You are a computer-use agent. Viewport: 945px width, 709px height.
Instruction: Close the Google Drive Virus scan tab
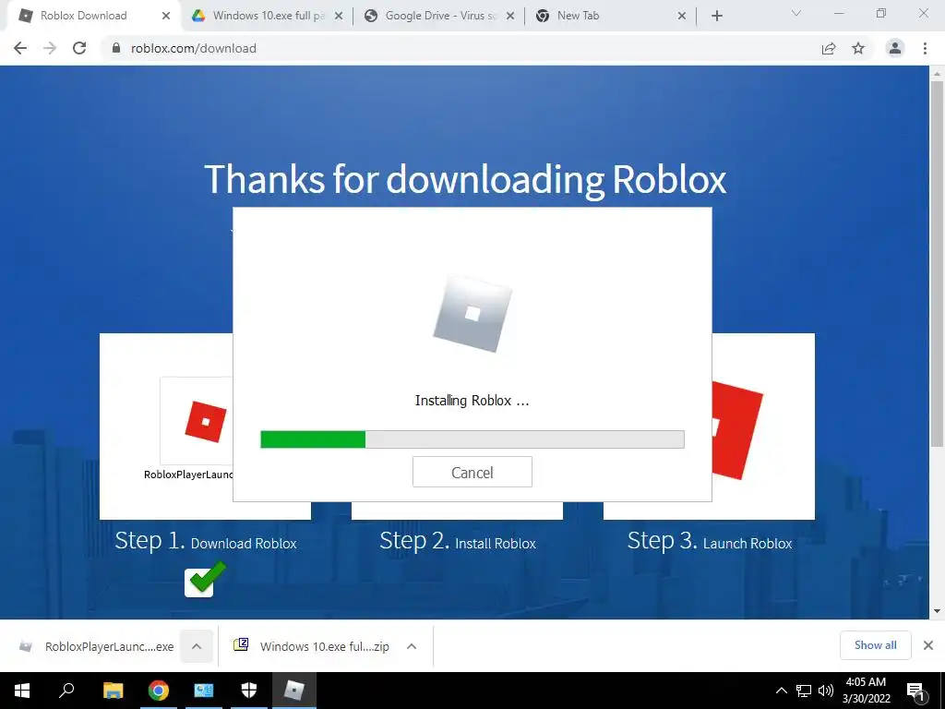(510, 16)
